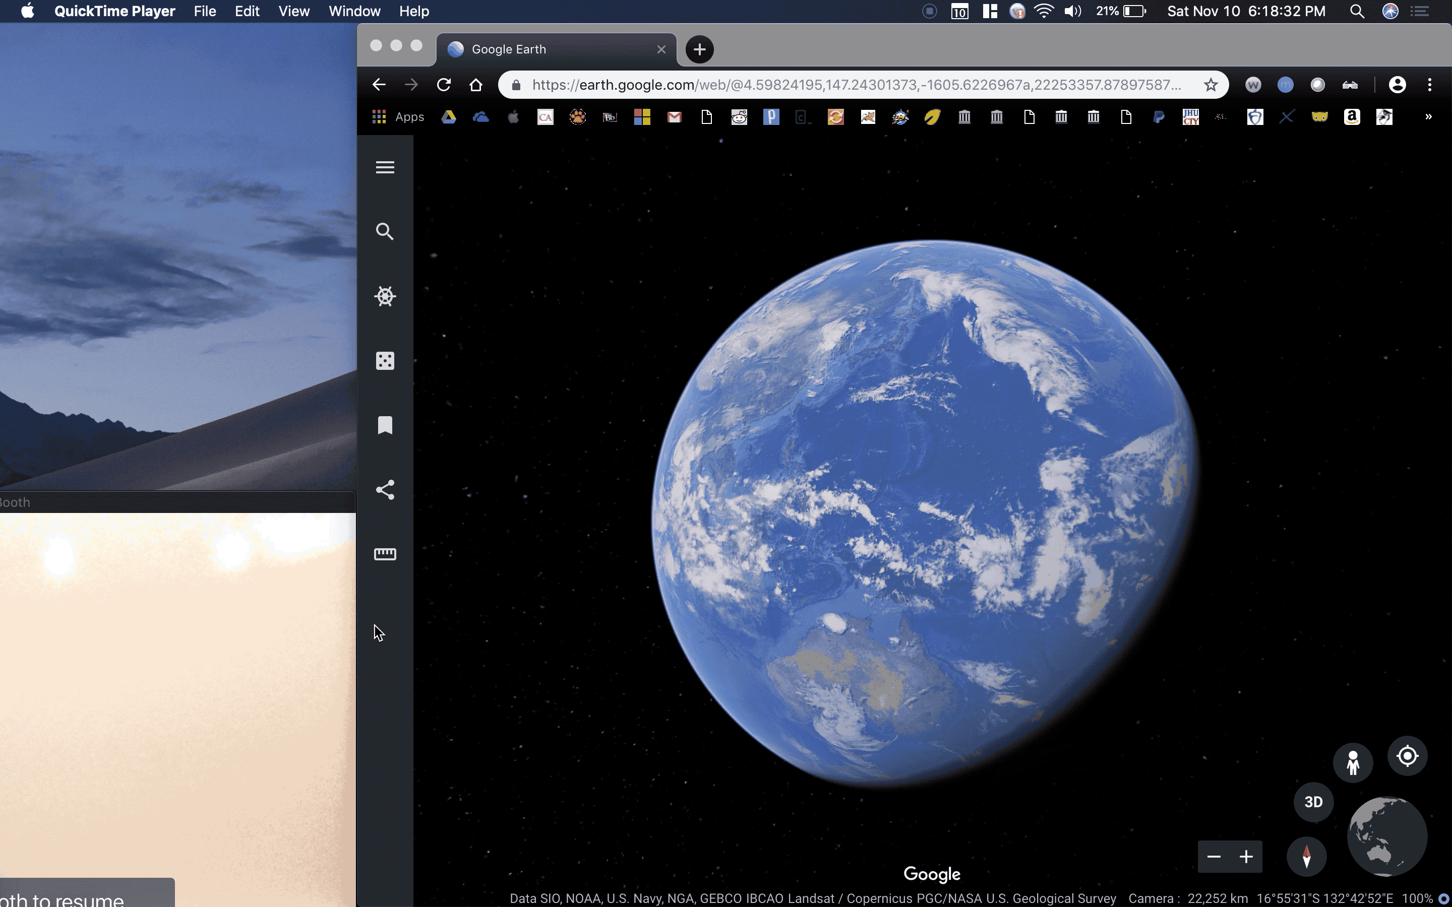Open the Help menu in menu bar
This screenshot has height=907, width=1452.
coord(414,12)
